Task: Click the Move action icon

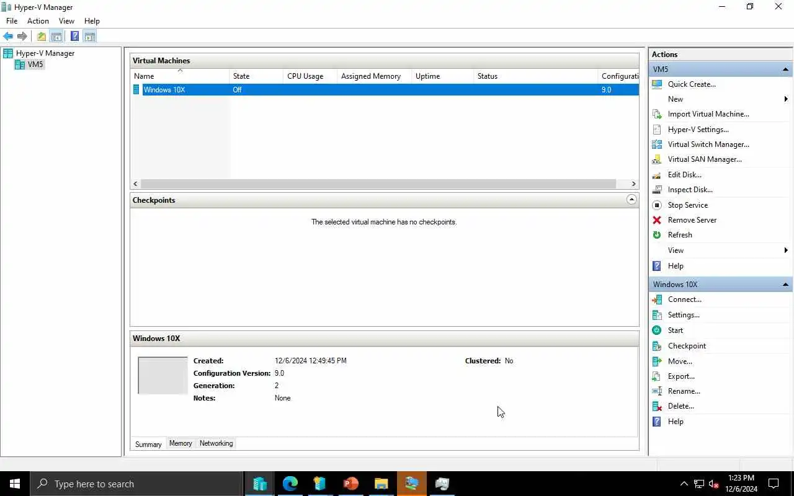Action: [x=657, y=361]
